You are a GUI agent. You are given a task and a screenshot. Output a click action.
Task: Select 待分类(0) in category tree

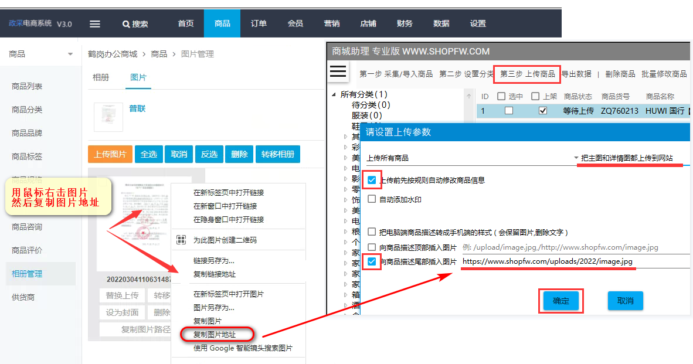coord(371,105)
